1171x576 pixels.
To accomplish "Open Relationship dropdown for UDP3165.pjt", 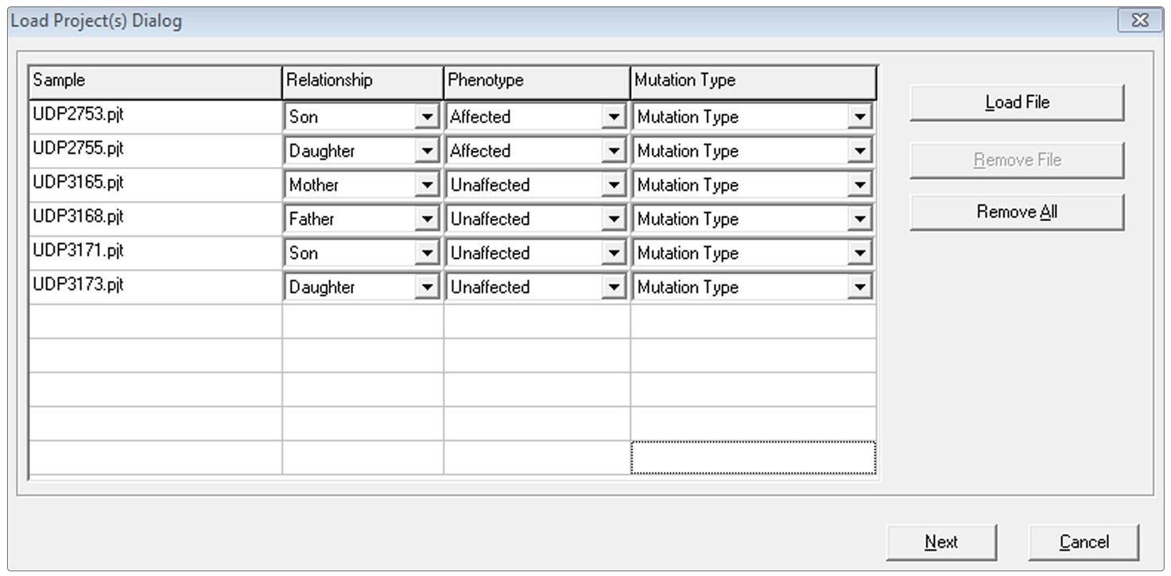I will (x=427, y=186).
